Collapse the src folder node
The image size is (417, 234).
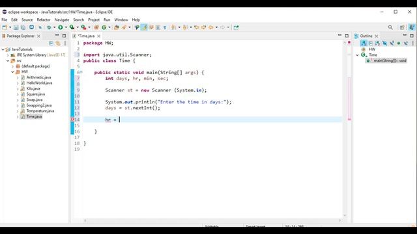tap(8, 60)
